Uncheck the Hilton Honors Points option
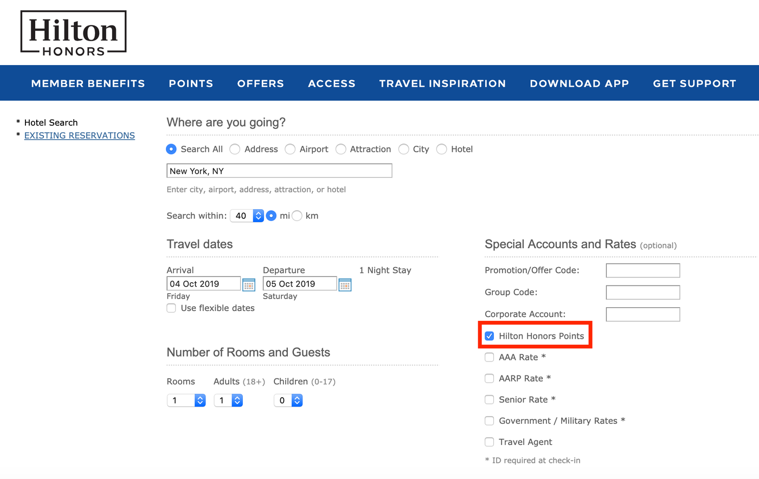Viewport: 759px width, 479px height. click(x=490, y=335)
